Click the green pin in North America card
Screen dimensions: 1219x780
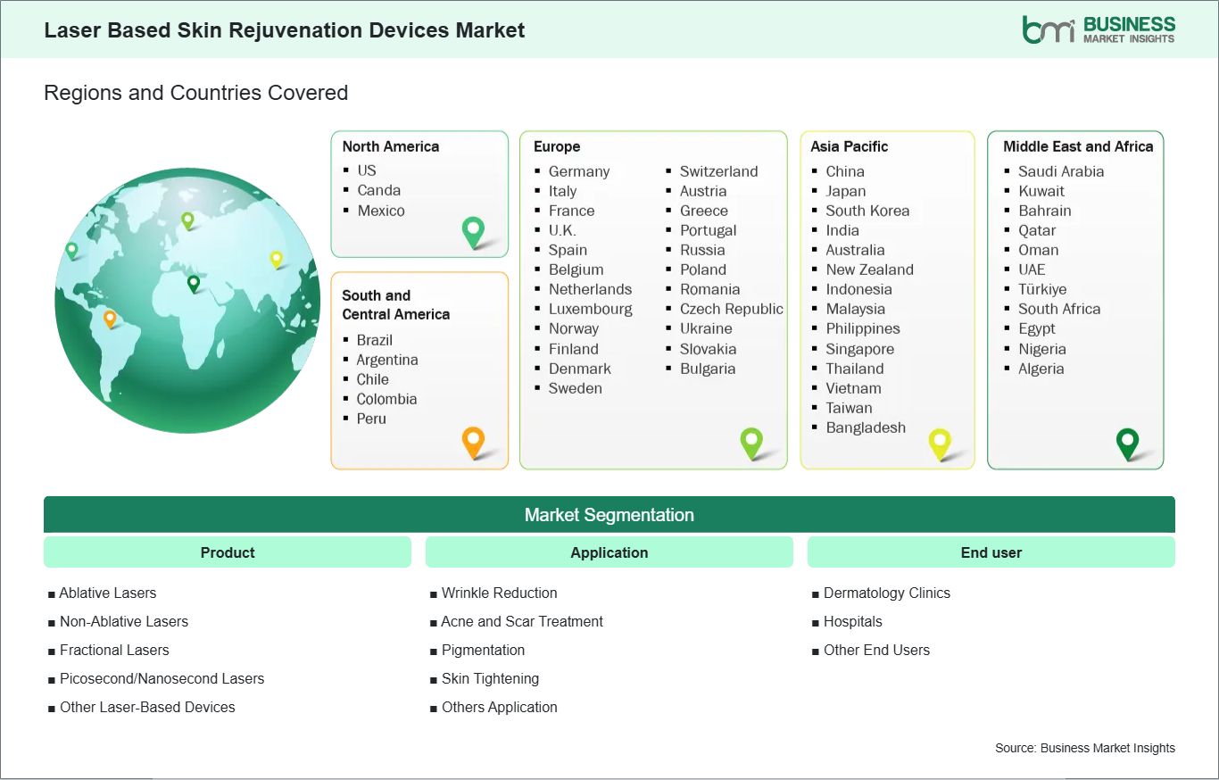473,232
